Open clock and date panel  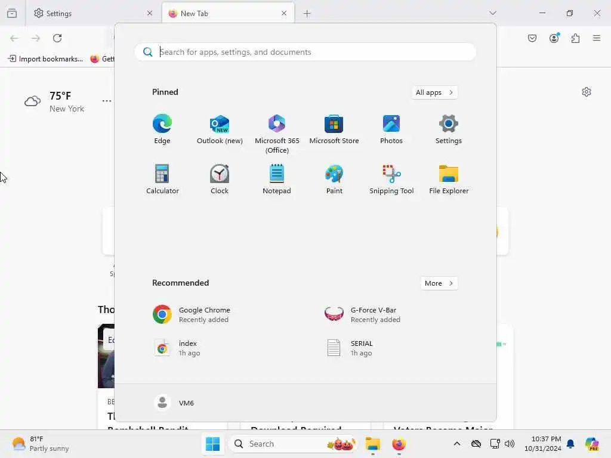542,444
